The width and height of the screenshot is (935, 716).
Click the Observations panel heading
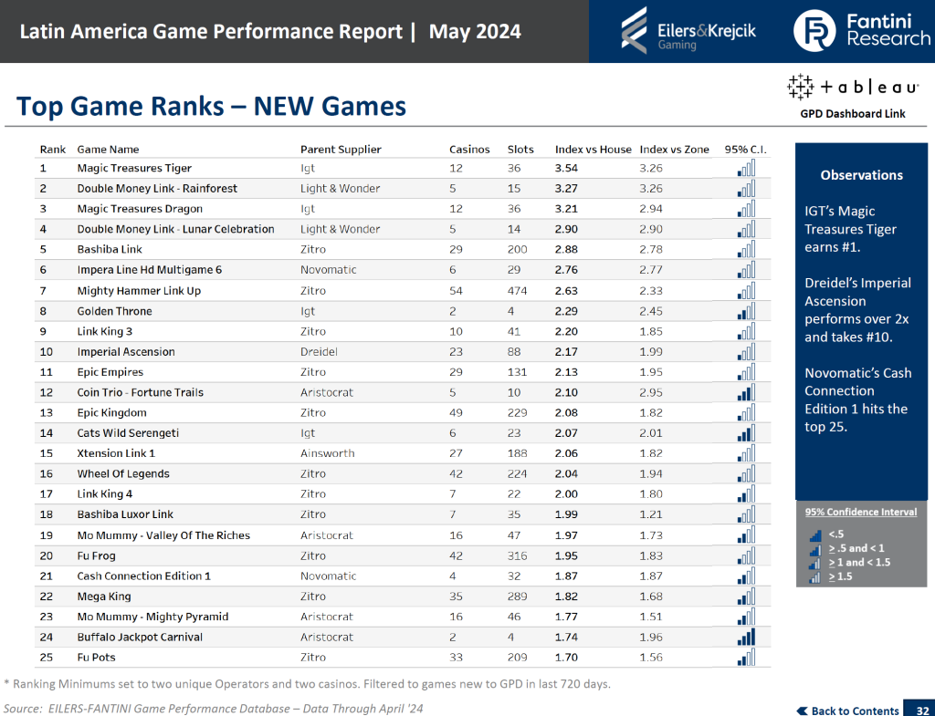[x=861, y=175]
